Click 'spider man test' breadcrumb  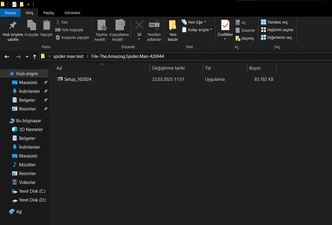pyautogui.click(x=68, y=56)
